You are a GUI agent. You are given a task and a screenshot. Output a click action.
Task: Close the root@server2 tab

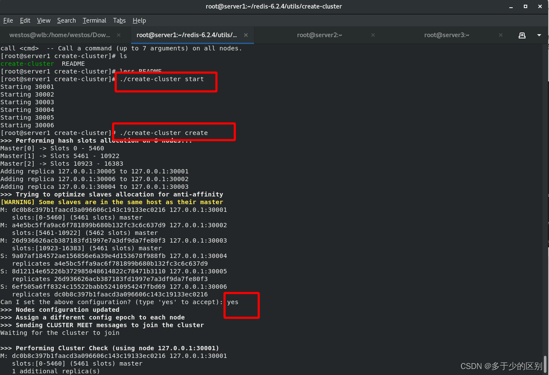tap(373, 35)
